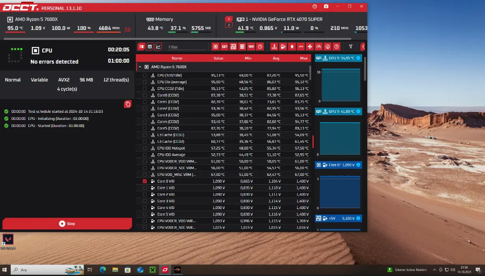
Task: Open Minecraft from the taskbar
Action: (152, 270)
